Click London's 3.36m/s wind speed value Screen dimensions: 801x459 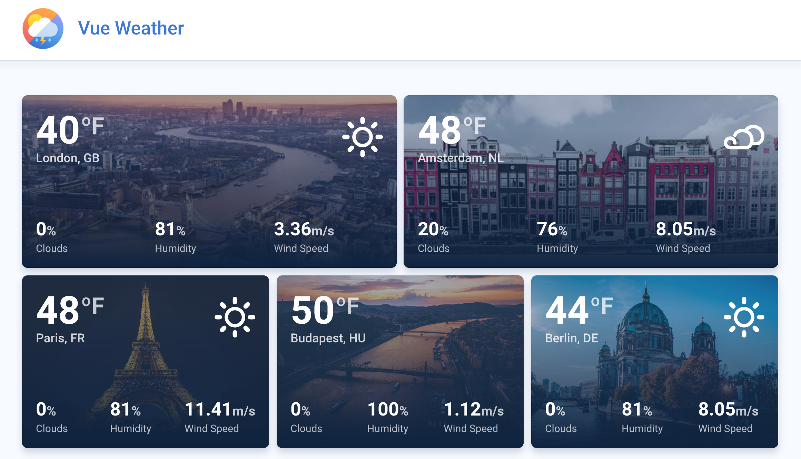(x=304, y=229)
